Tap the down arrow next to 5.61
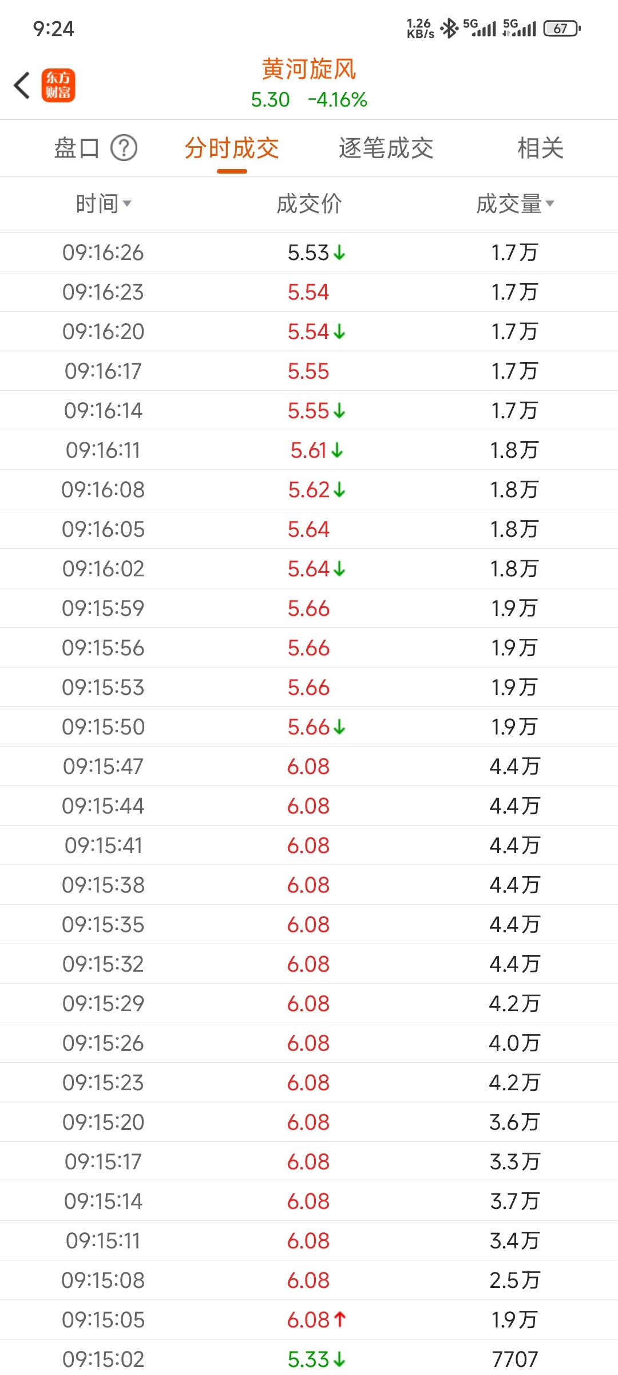Image resolution: width=618 pixels, height=1375 pixels. coord(338,450)
